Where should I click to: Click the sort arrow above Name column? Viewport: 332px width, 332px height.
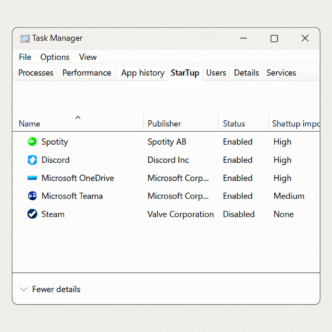point(78,117)
